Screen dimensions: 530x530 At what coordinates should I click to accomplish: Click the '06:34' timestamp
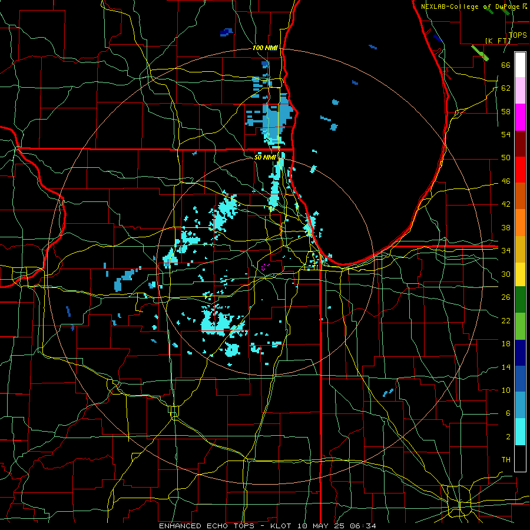tap(363, 526)
